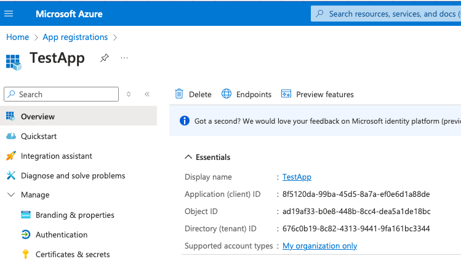This screenshot has height=259, width=461.
Task: Click the Supported account types label
Action: click(x=229, y=245)
